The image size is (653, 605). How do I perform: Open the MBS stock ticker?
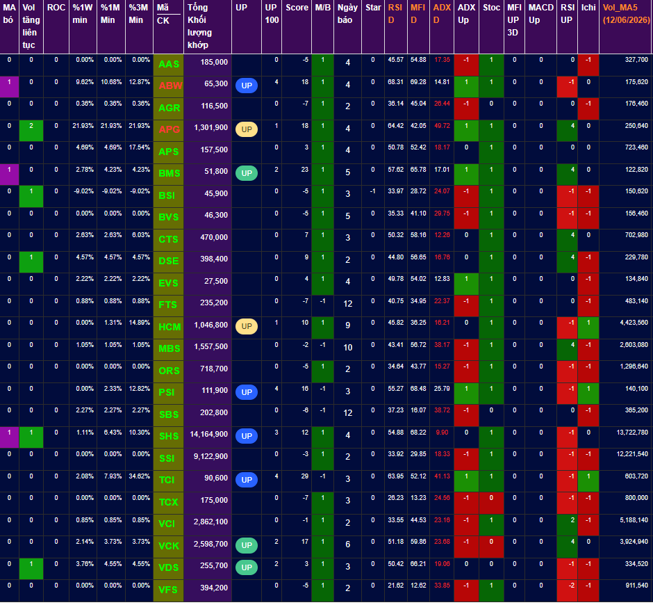click(x=169, y=348)
